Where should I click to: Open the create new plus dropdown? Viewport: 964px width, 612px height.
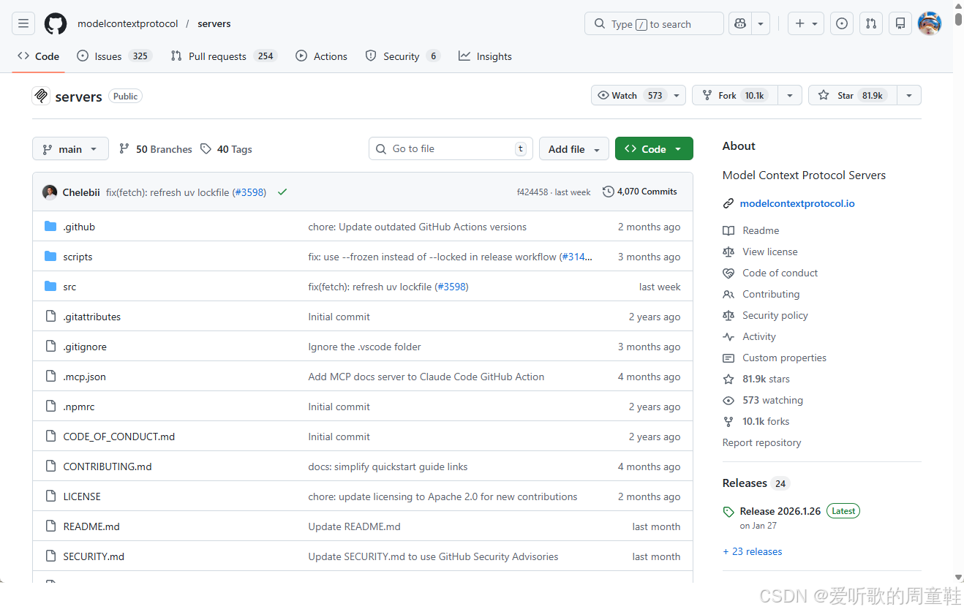tap(806, 23)
